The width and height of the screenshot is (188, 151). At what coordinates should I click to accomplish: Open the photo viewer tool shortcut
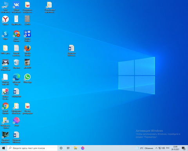5,137
